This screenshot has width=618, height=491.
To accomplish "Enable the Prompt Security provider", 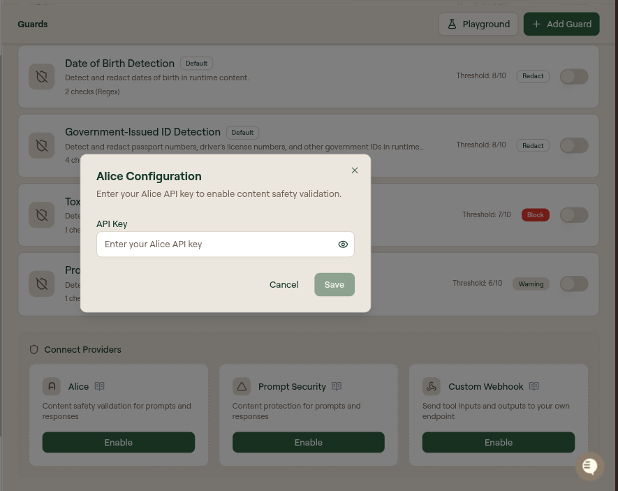I will pos(309,442).
